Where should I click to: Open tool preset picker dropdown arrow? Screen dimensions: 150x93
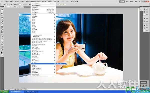(4, 4)
